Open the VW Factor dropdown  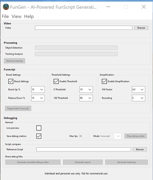[x=139, y=89]
